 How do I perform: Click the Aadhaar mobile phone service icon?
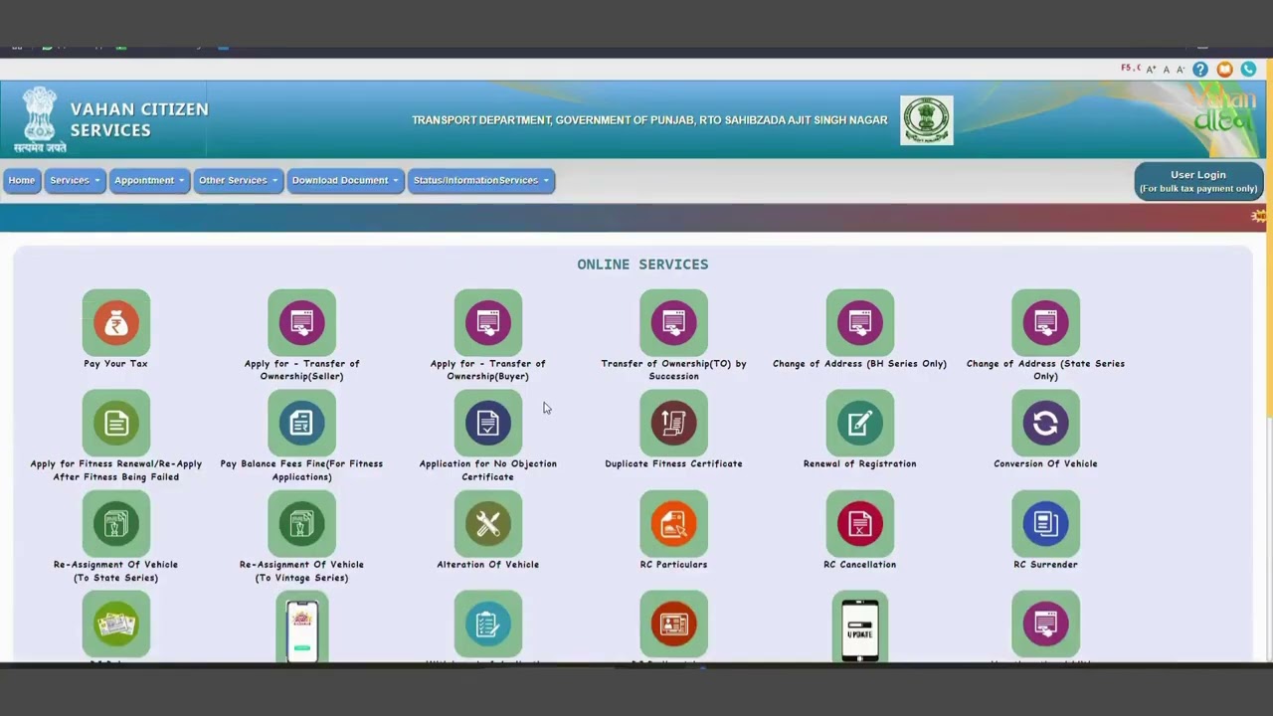tap(301, 628)
